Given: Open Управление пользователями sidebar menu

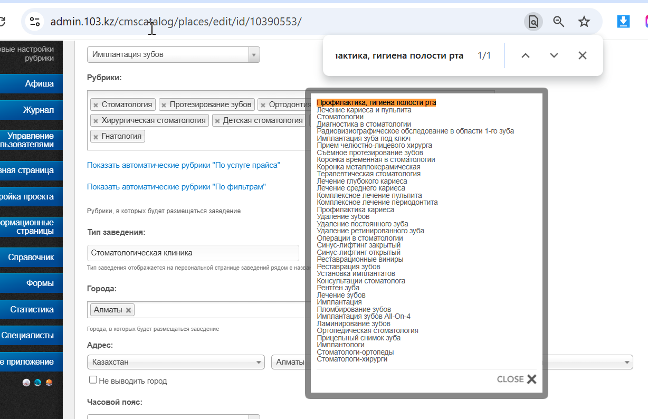Looking at the screenshot, I should tap(31, 140).
